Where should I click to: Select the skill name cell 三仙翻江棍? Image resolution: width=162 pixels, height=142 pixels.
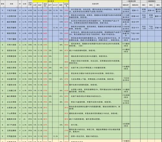tap(11, 91)
